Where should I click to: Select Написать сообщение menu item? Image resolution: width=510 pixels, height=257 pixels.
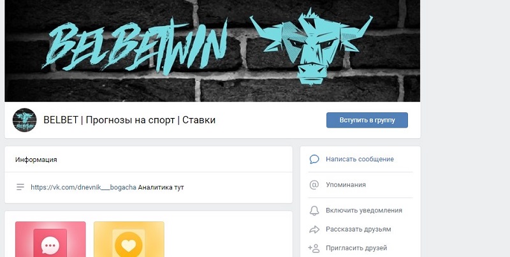360,159
